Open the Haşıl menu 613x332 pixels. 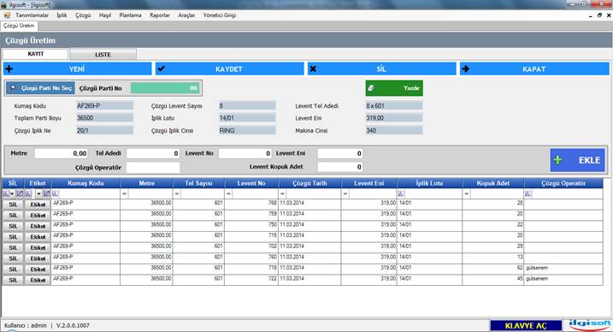tap(105, 15)
